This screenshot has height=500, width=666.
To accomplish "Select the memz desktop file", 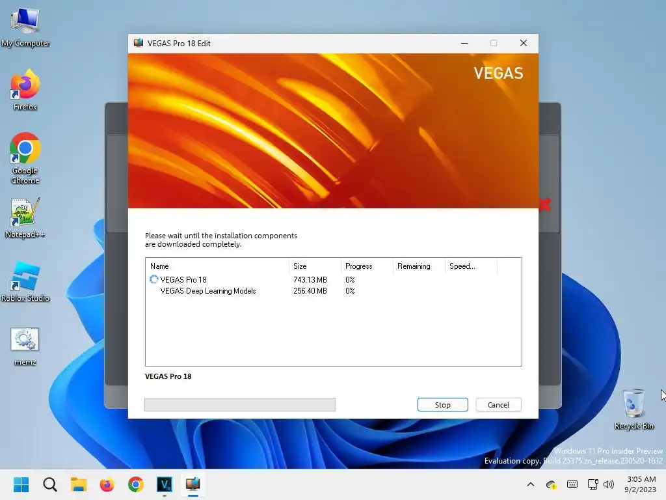I will point(25,346).
